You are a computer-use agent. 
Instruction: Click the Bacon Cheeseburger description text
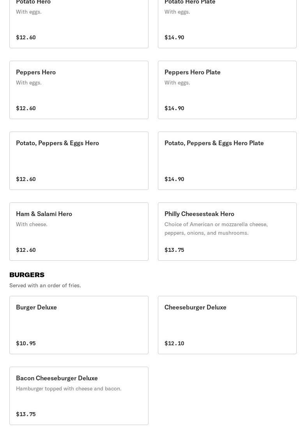pos(69,388)
